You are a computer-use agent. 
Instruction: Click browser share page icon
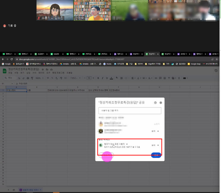pos(212,59)
